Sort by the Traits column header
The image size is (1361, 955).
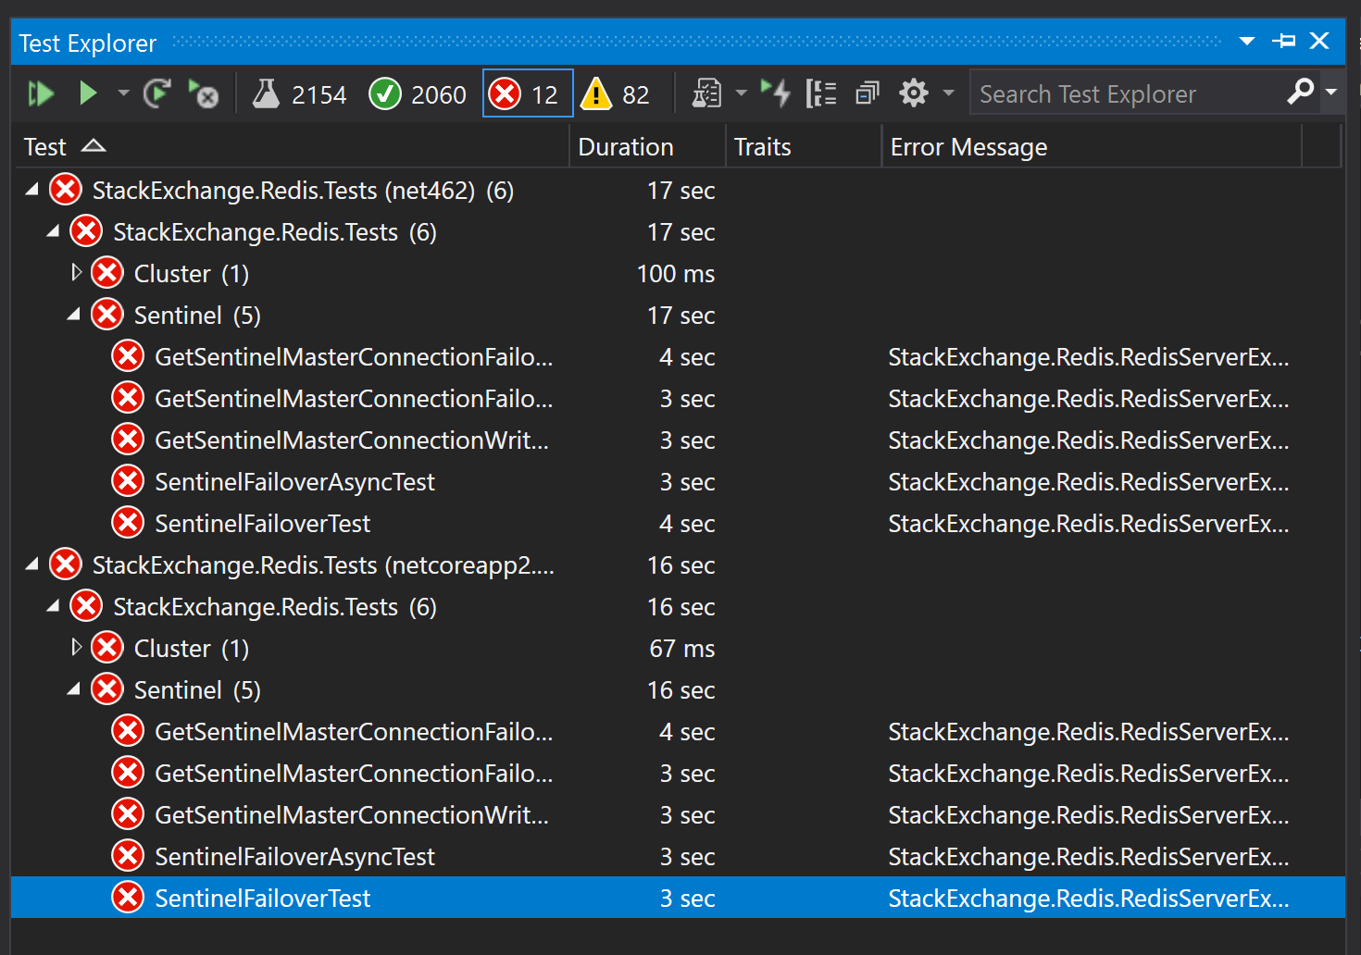(x=804, y=147)
